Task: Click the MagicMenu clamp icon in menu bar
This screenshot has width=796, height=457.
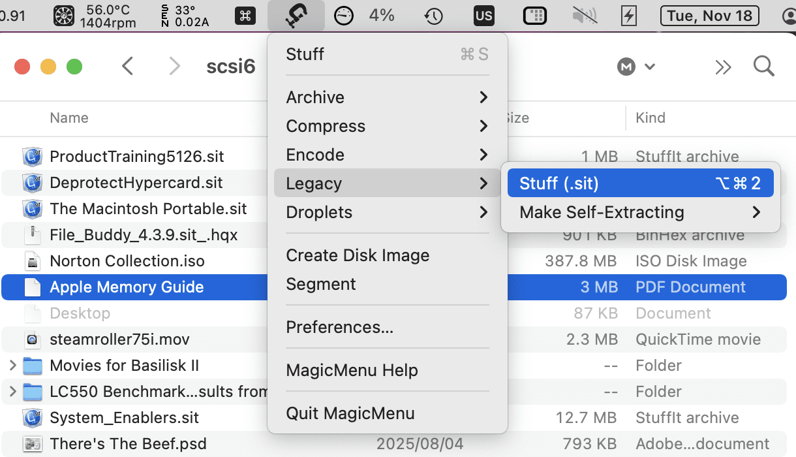Action: coord(296,16)
